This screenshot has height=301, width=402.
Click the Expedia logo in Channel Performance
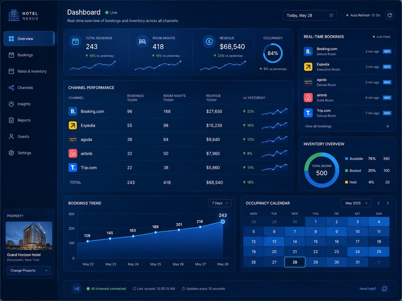73,125
